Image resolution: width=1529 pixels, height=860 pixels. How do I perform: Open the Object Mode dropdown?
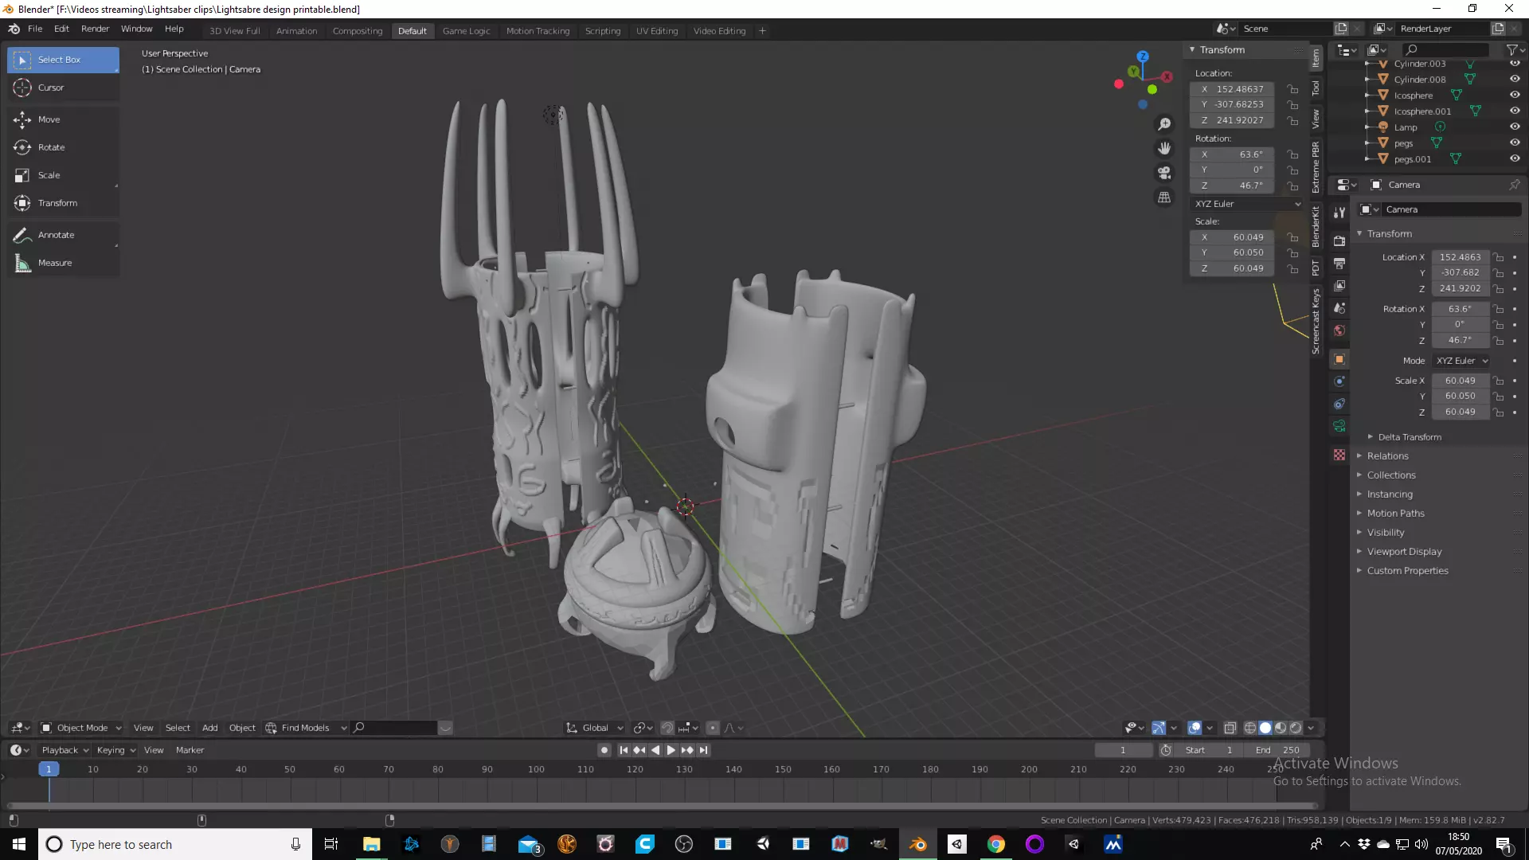(x=81, y=728)
